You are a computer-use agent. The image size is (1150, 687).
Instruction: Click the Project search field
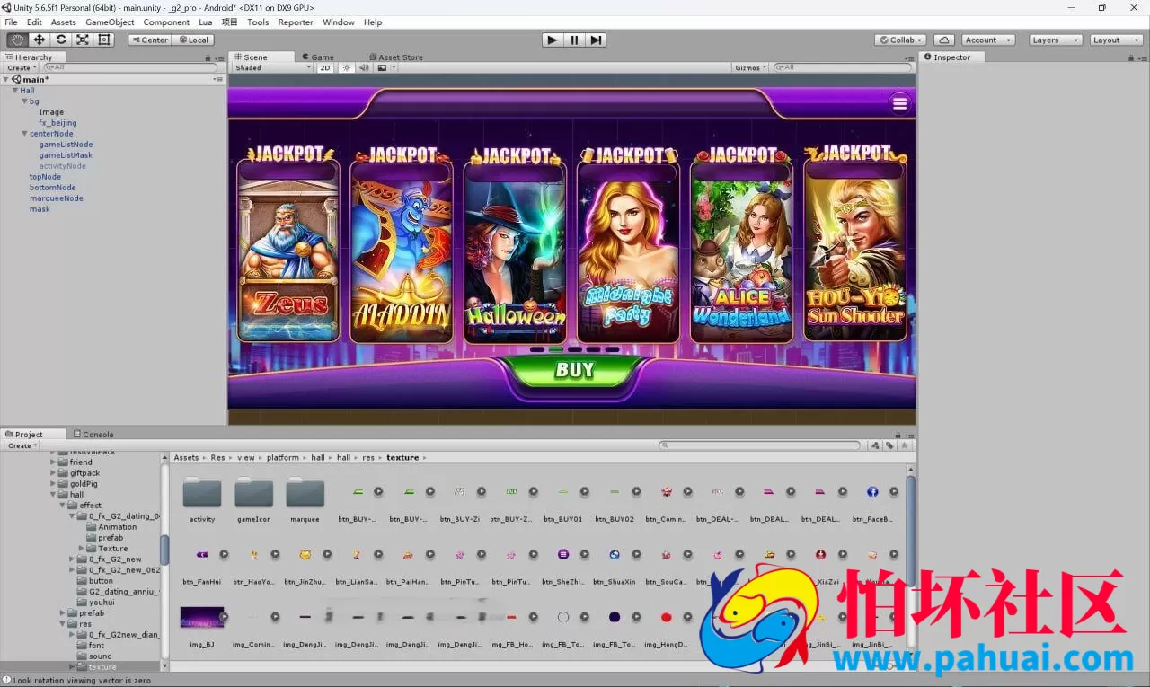pyautogui.click(x=761, y=445)
